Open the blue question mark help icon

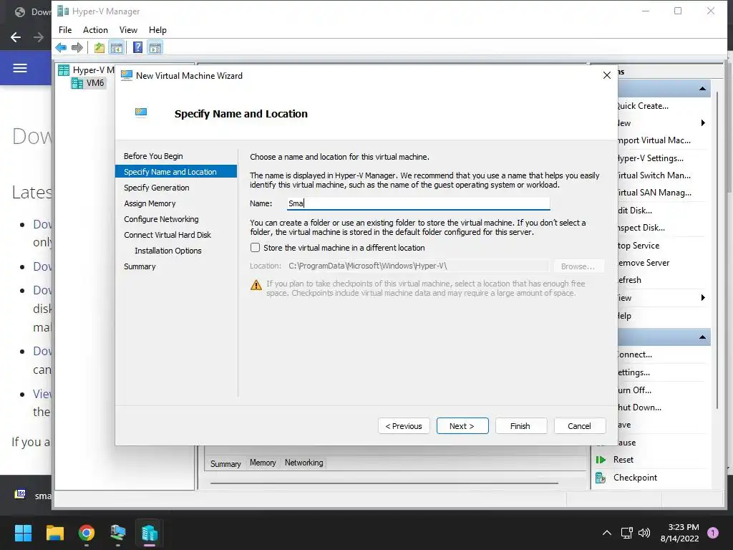click(137, 47)
